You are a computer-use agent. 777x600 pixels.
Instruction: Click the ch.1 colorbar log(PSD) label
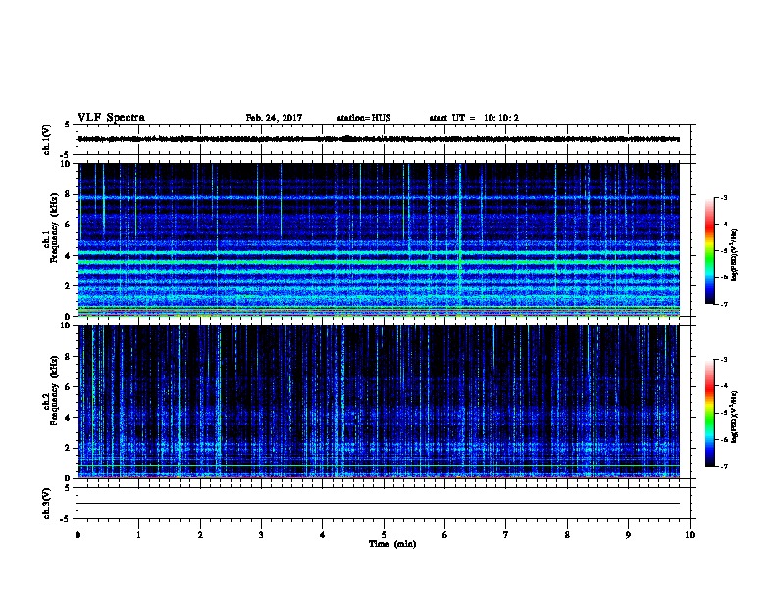(735, 255)
